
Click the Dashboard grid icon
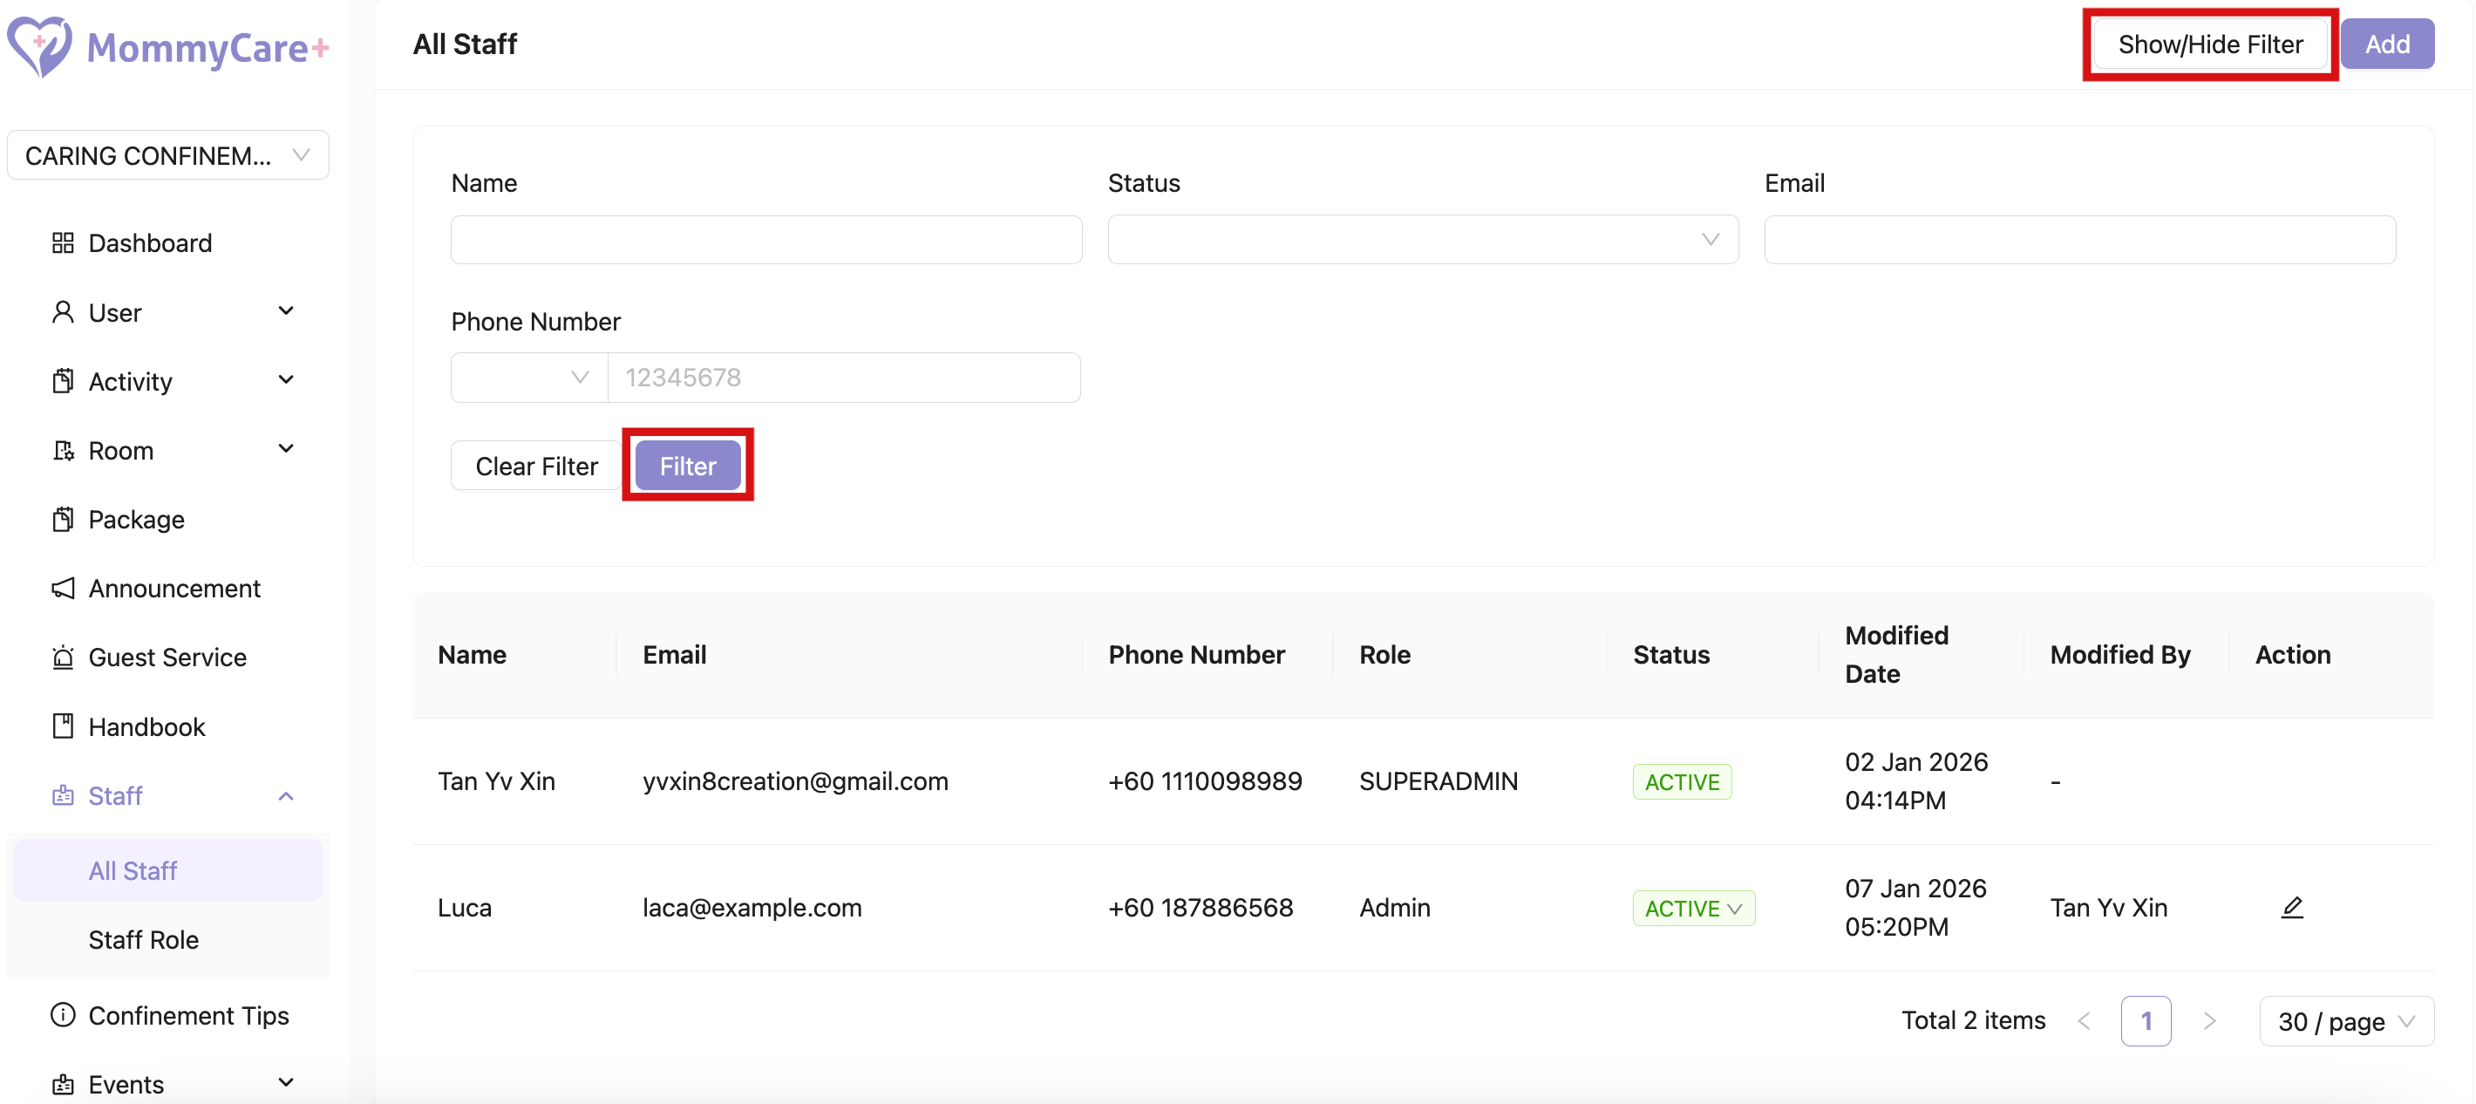[63, 243]
